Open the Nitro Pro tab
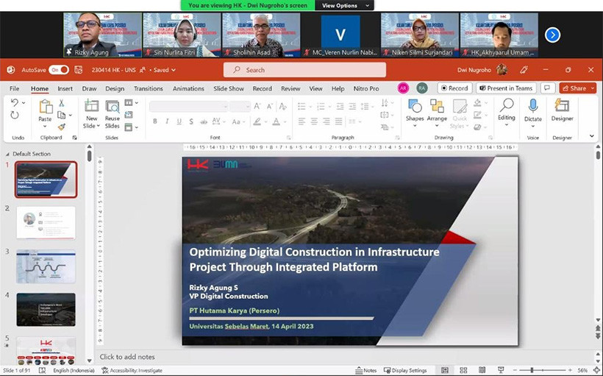This screenshot has width=603, height=376. 366,88
